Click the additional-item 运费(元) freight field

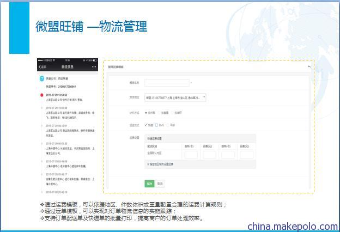[246, 155]
